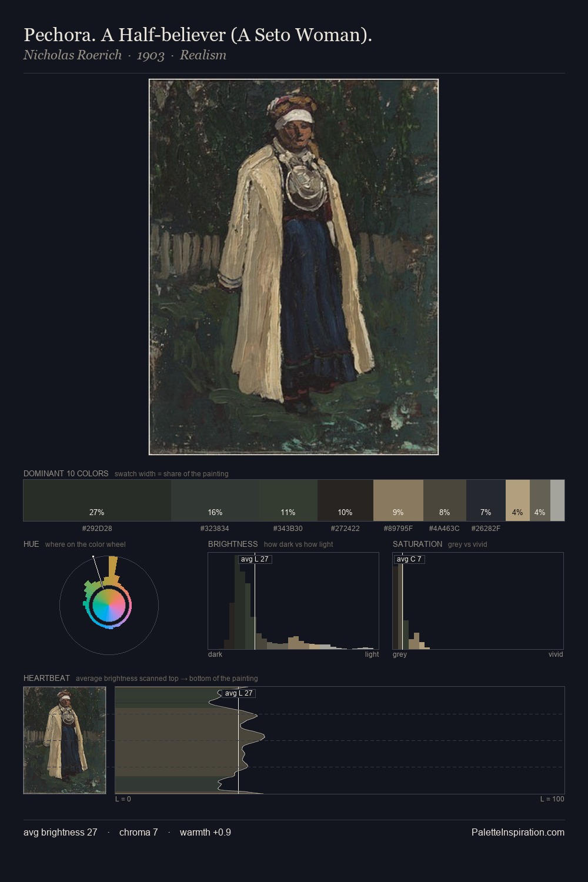
Task: Select the grey-brown 4% swatch
Action: [540, 500]
